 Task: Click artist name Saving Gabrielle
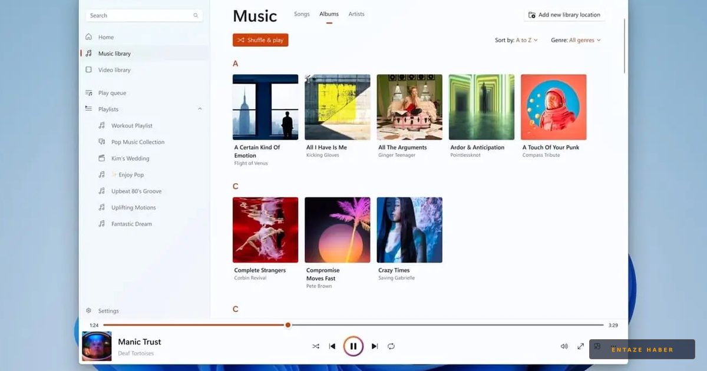tap(397, 278)
